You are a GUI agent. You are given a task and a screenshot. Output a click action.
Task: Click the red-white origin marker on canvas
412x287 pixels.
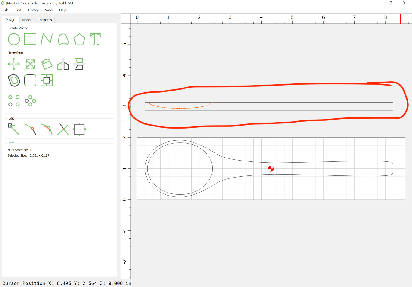pyautogui.click(x=271, y=169)
